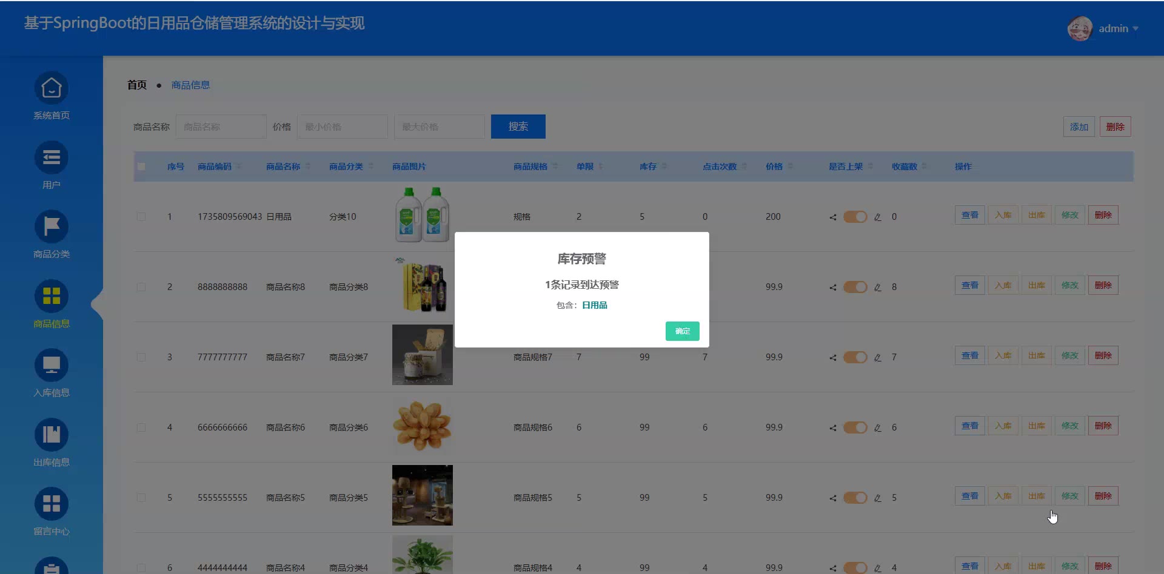1164x574 pixels.
Task: Toggle the 是否上架 switch for 商品名称6
Action: (x=855, y=427)
